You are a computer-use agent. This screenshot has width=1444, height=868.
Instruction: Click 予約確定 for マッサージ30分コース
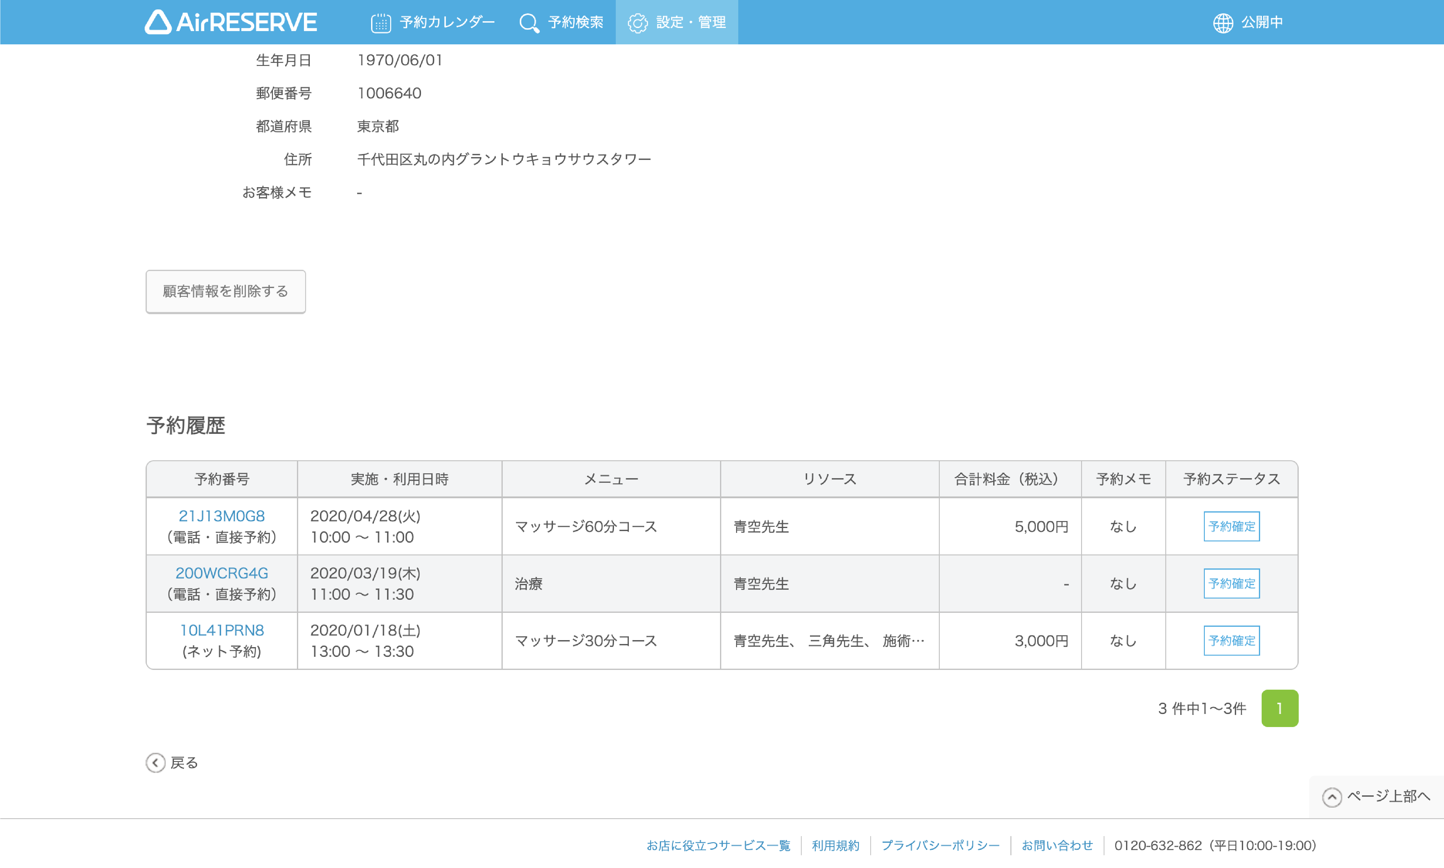click(x=1232, y=640)
